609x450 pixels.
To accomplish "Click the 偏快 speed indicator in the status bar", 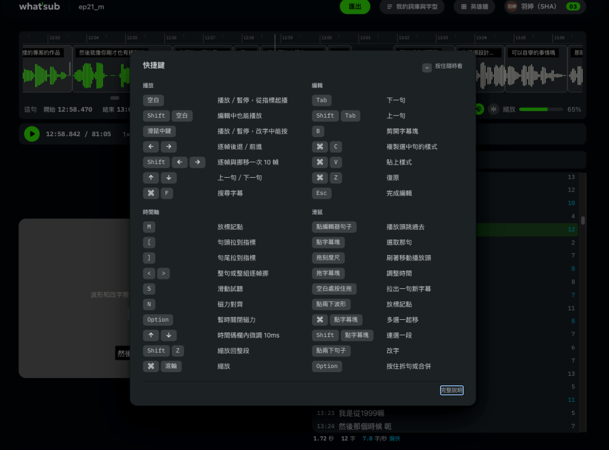I will click(x=395, y=438).
